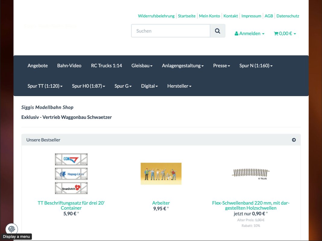The image size is (322, 241).
Task: Open the Arbeiter figures product image
Action: point(161,174)
